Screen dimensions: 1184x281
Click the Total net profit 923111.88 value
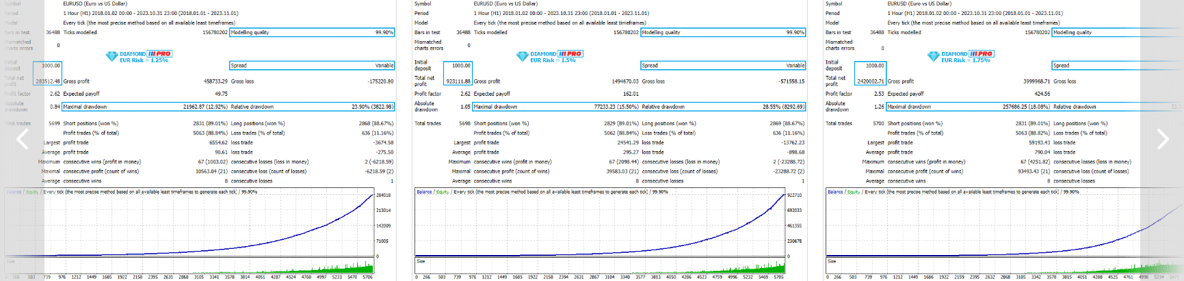point(458,81)
